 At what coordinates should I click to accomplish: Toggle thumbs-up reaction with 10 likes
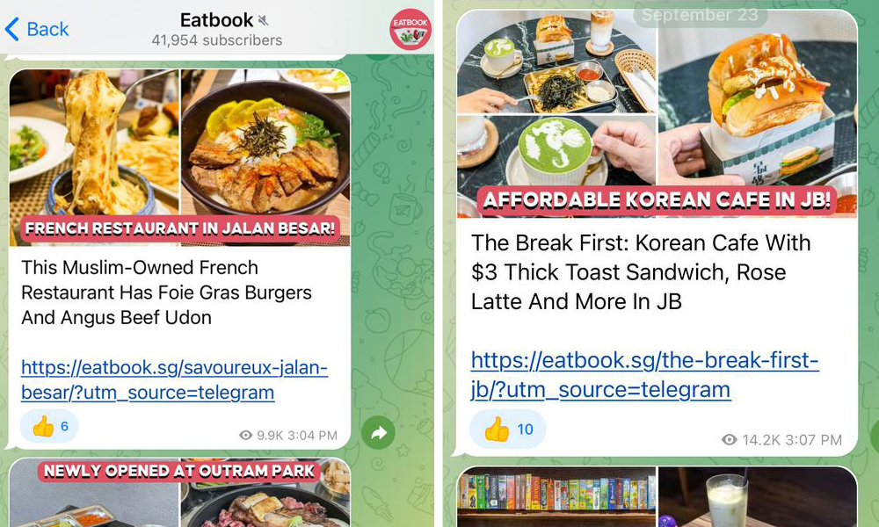tap(507, 429)
